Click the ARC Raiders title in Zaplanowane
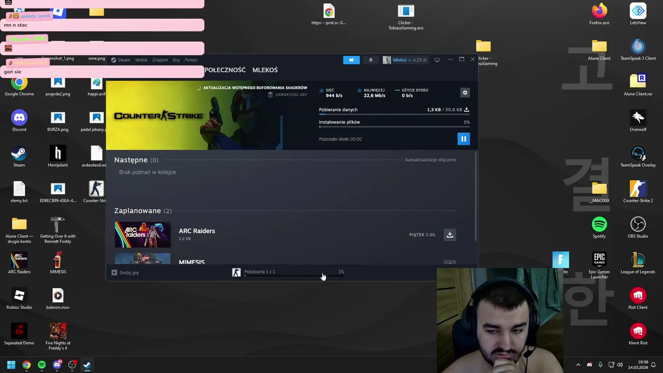Viewport: 663px width, 373px height. click(197, 231)
